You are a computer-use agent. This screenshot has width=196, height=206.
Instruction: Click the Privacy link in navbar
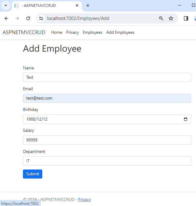(72, 32)
